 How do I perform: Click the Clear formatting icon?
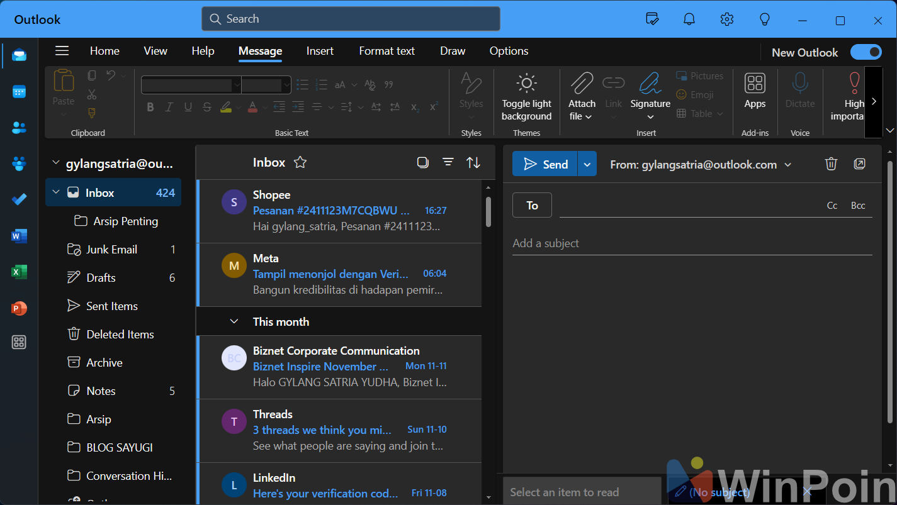pyautogui.click(x=370, y=84)
